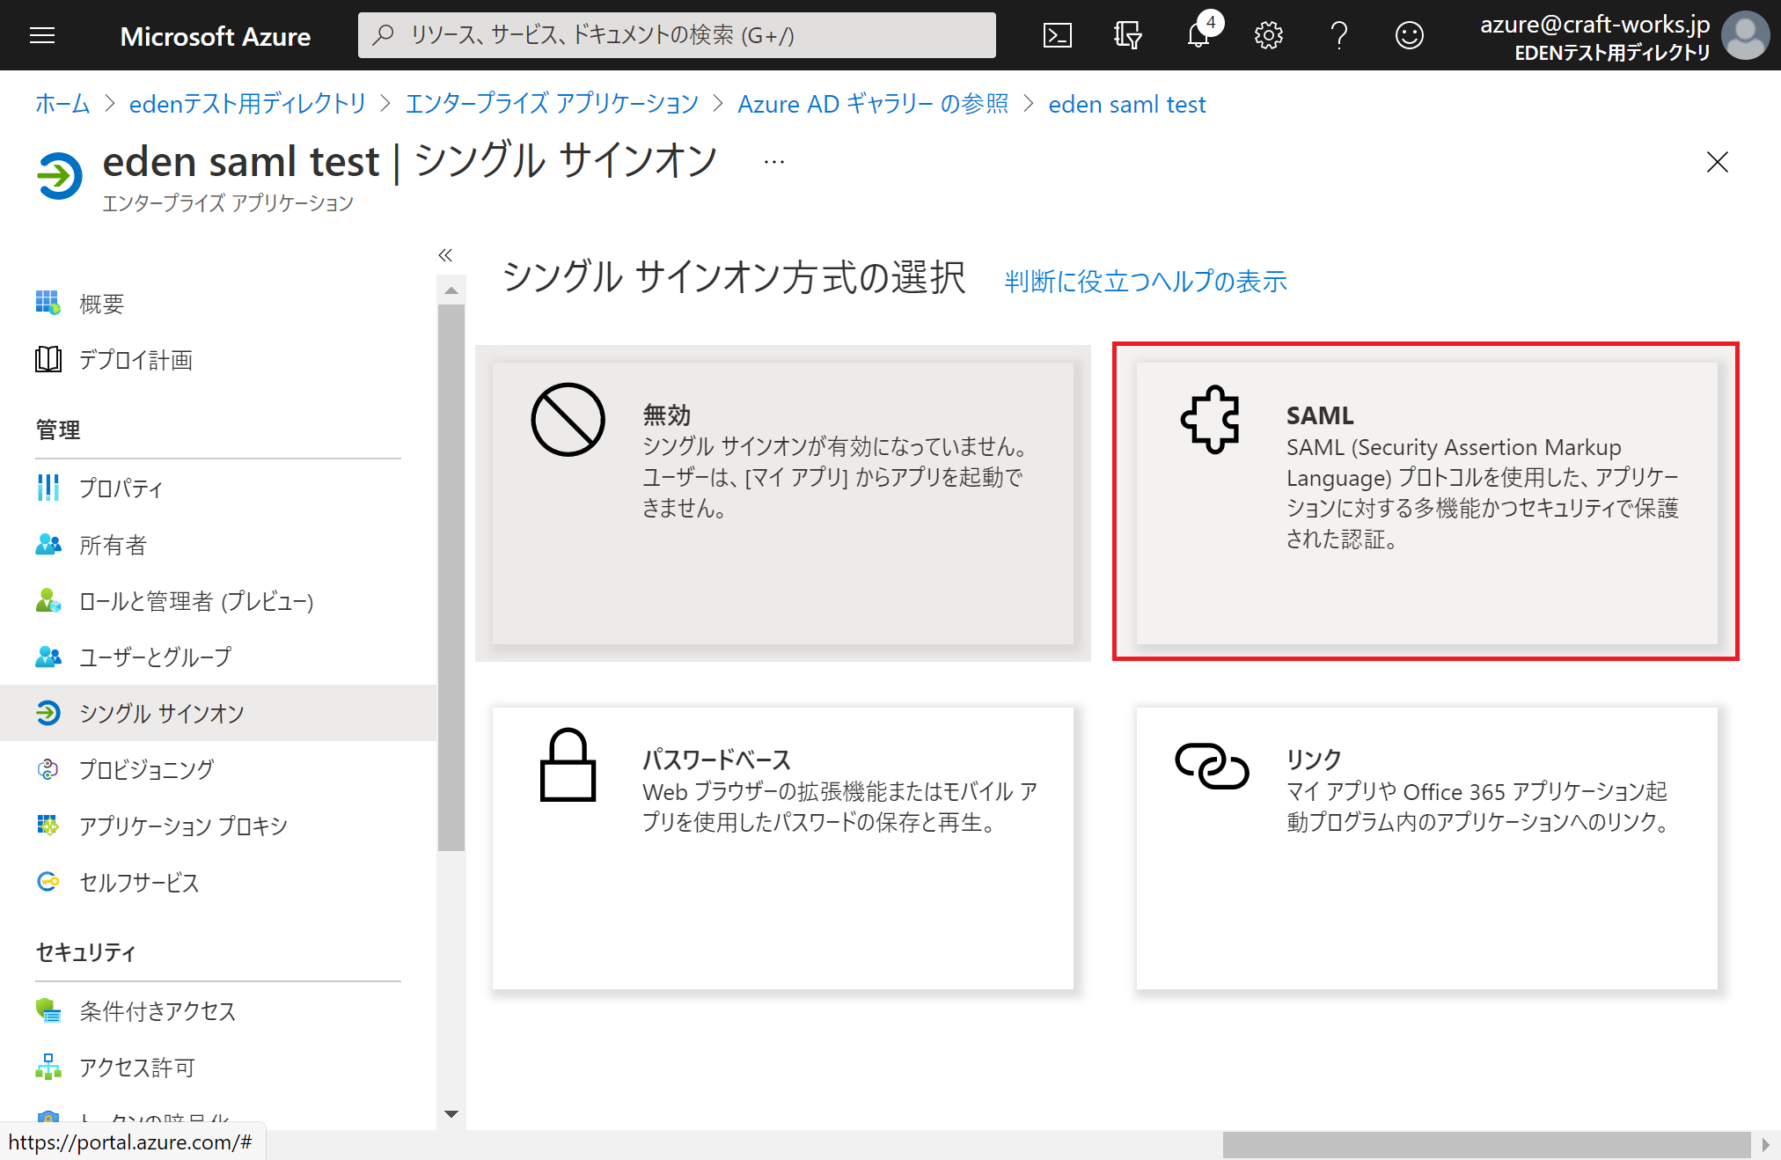Viewport: 1781px width, 1160px height.
Task: Open 判断に役立つヘルプの表示 link
Action: (x=1146, y=281)
